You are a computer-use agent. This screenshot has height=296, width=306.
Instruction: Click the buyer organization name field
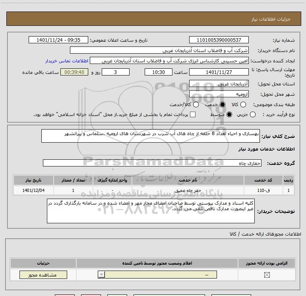point(159,50)
